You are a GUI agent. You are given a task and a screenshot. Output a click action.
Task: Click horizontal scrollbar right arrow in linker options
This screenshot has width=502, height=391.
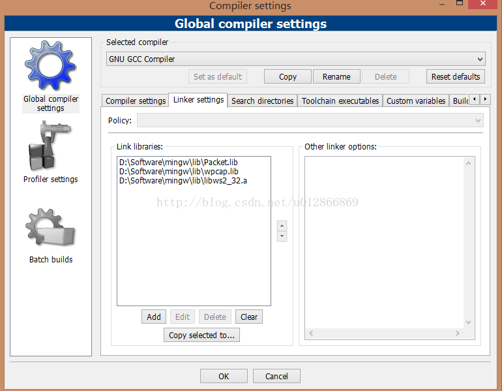(458, 334)
